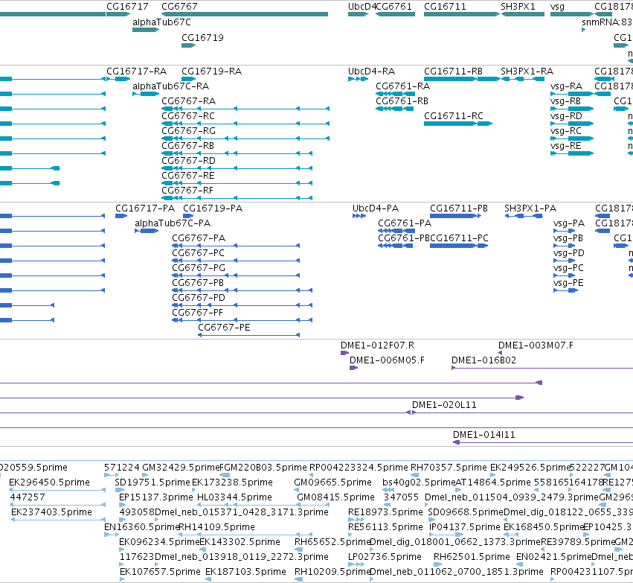633x583 pixels.
Task: Click the DME1-014I11 BAC label
Action: click(x=484, y=435)
